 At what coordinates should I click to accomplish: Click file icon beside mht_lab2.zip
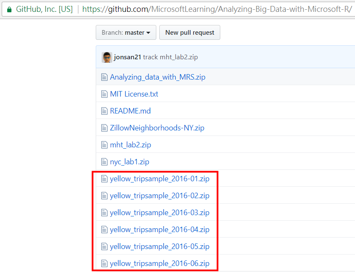104,145
